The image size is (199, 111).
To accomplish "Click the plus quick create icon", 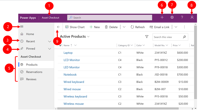I will [x=162, y=17].
